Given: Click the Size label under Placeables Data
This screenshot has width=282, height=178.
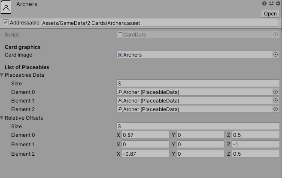Looking at the screenshot, I should tap(16, 84).
